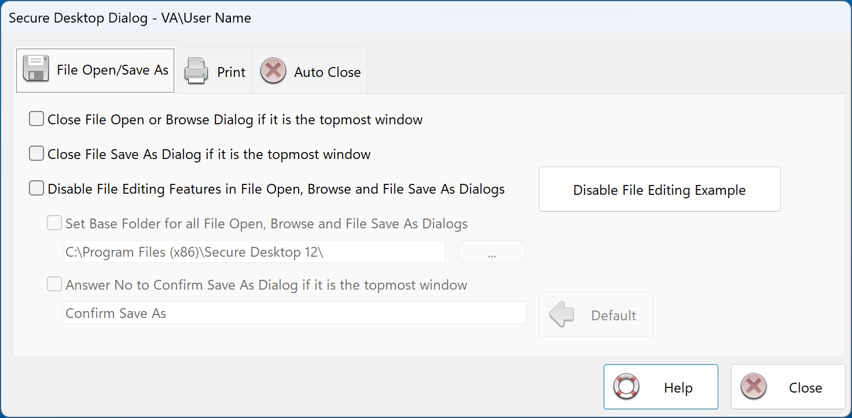Click inside the base folder path field
Image resolution: width=852 pixels, height=418 pixels.
point(255,251)
